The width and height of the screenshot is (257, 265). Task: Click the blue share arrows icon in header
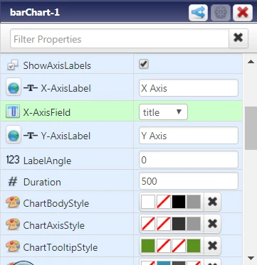(x=199, y=12)
